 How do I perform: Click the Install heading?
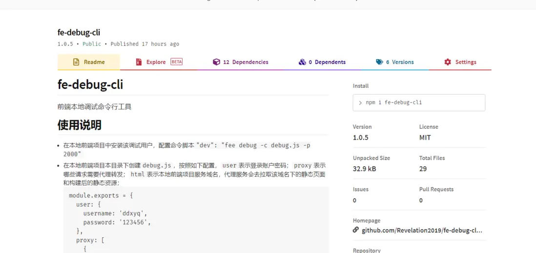coord(361,86)
